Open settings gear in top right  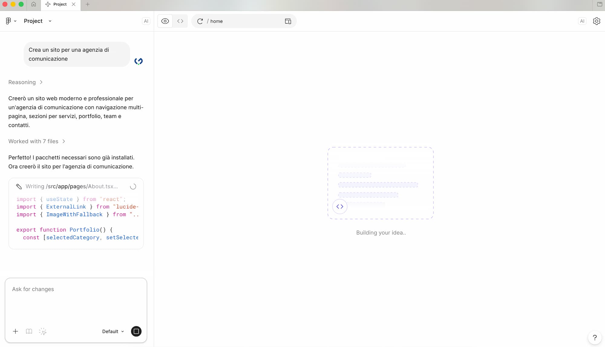click(x=596, y=21)
